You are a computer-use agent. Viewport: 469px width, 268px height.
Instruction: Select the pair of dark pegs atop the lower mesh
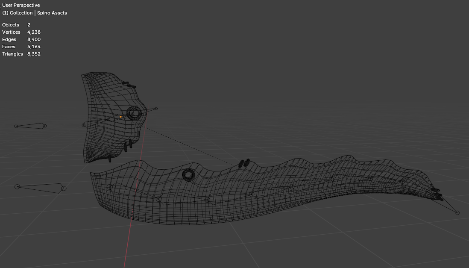point(244,163)
